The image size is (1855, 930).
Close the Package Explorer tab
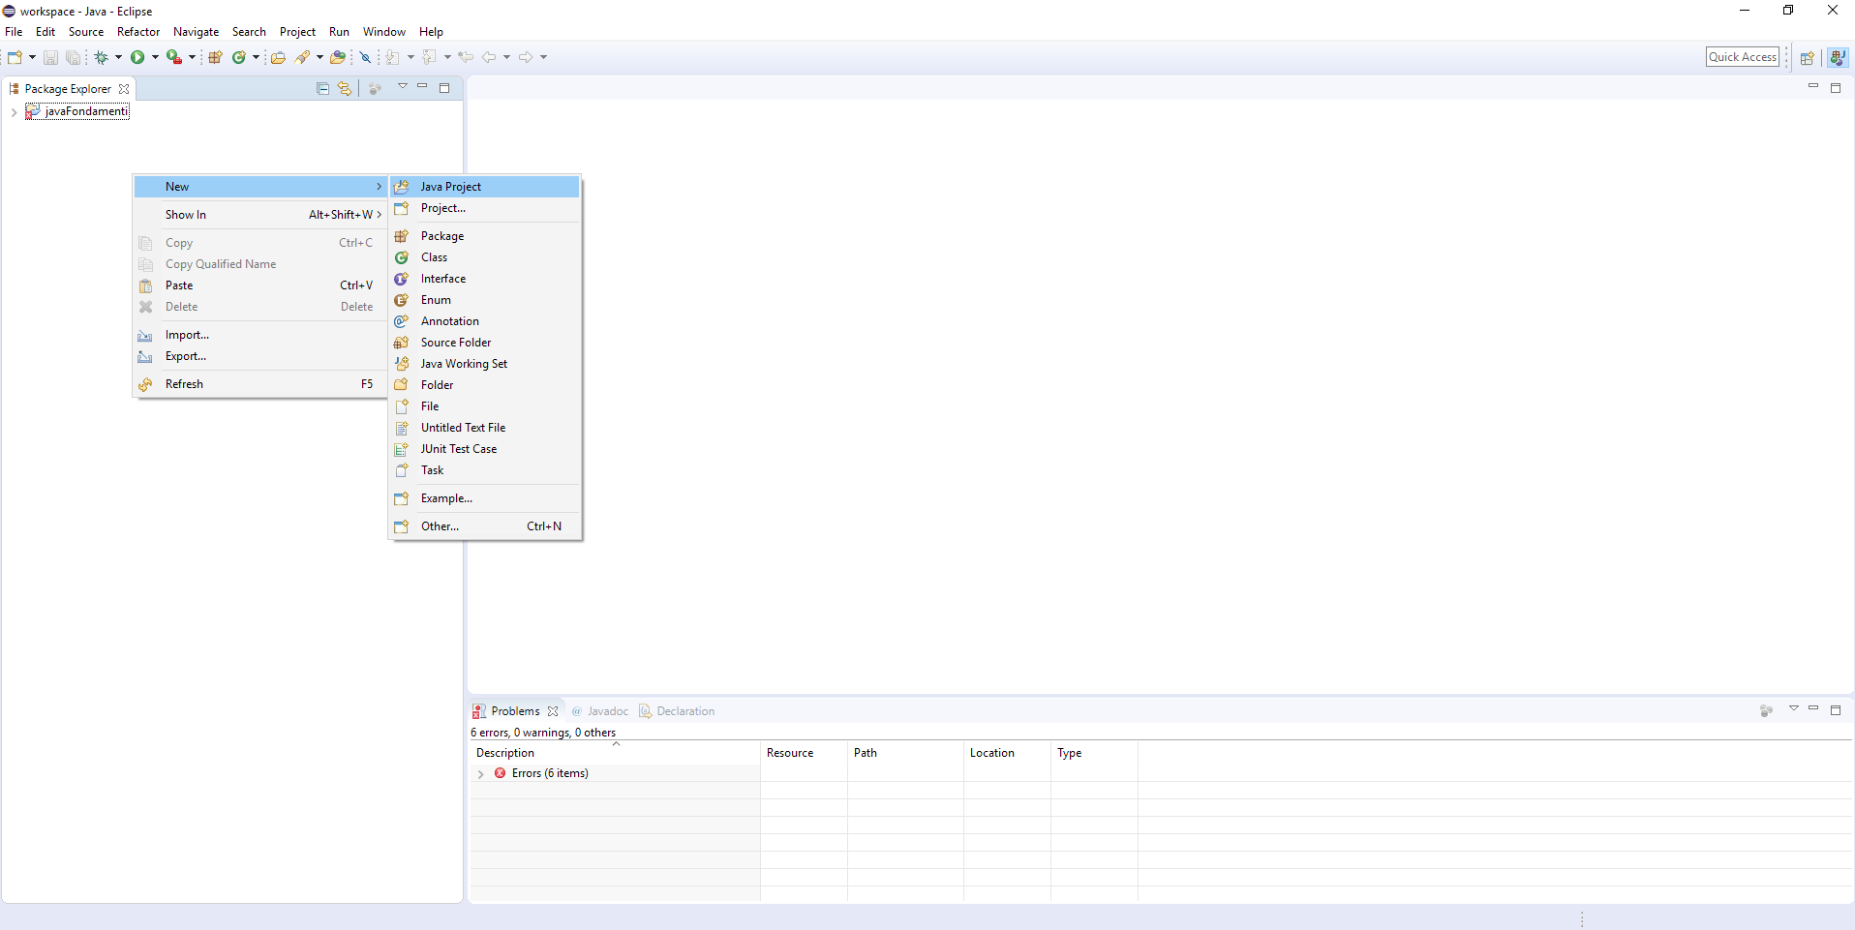[x=124, y=89]
